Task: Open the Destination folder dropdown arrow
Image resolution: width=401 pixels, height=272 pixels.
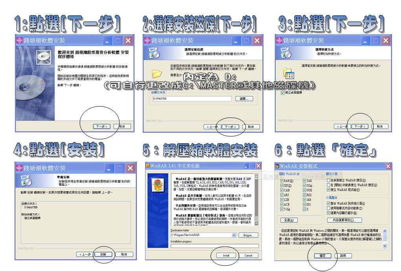Action: coord(234,235)
